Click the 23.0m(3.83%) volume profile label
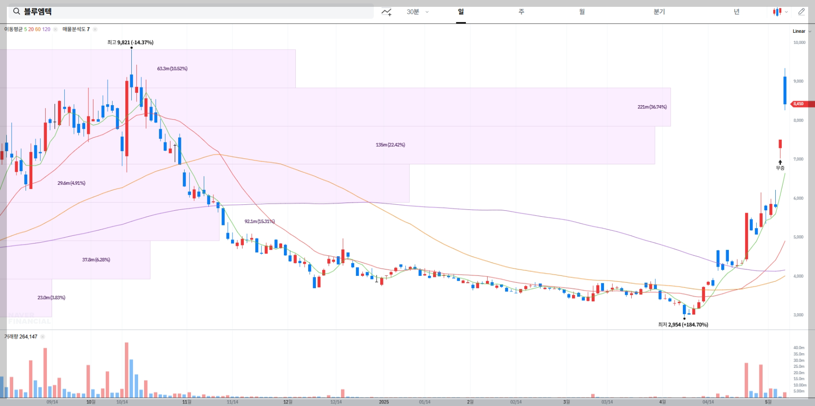The width and height of the screenshot is (815, 406). 51,298
